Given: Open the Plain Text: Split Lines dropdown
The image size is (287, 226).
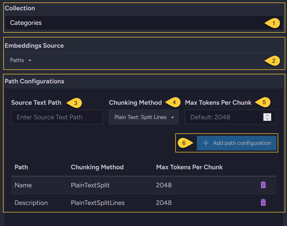Looking at the screenshot, I should pos(144,117).
